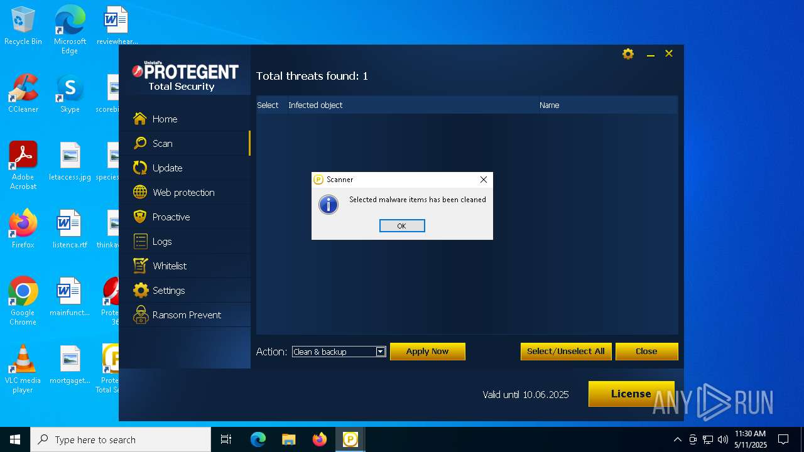
Task: Open Microsoft Edge desktop shortcut
Action: coord(70,30)
